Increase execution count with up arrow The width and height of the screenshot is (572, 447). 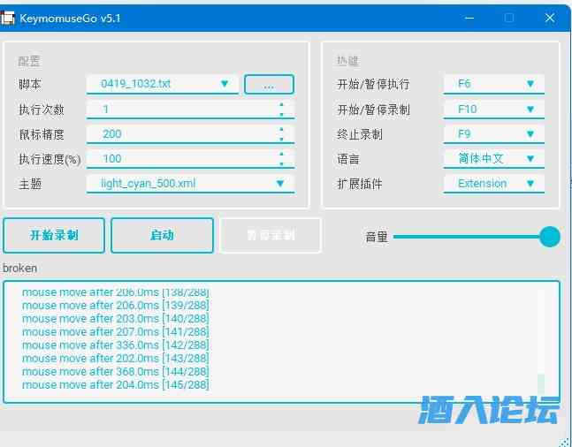(x=281, y=104)
